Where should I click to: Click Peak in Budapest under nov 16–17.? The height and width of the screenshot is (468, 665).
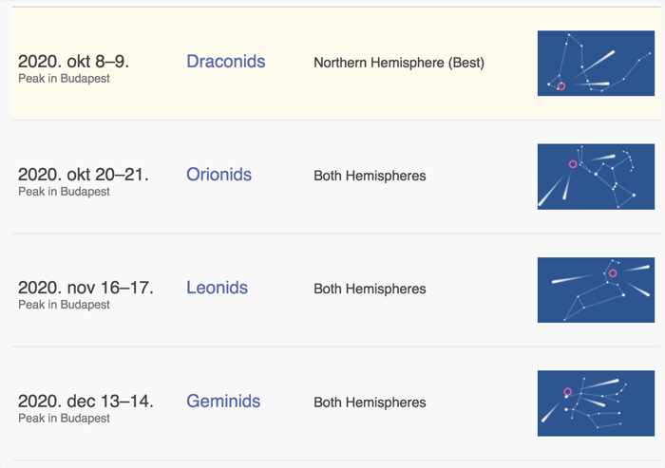(64, 305)
